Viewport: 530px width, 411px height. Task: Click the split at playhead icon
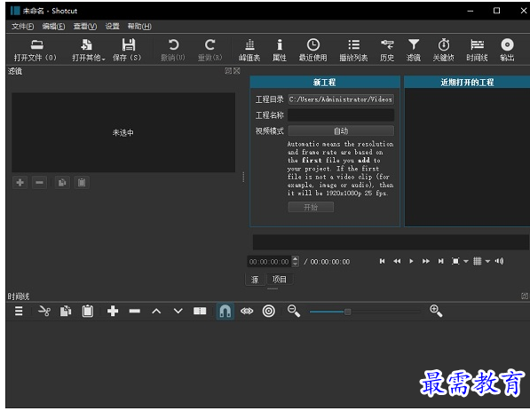tap(200, 311)
